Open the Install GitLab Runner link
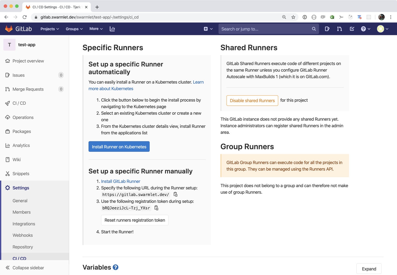Screen dimensions: 397x275 [x=120, y=181]
